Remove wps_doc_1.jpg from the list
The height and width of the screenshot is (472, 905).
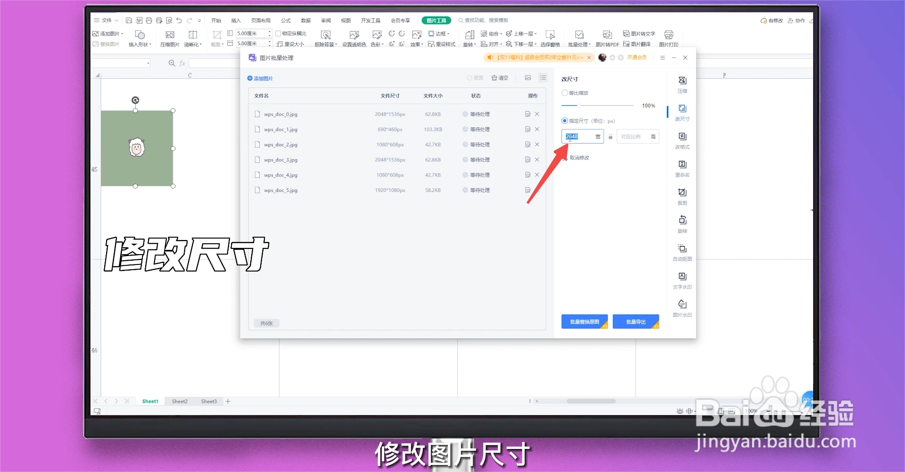pos(537,129)
